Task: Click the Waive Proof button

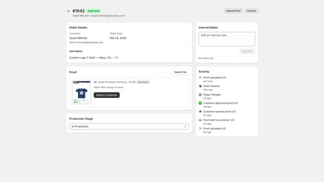Action: click(x=233, y=11)
